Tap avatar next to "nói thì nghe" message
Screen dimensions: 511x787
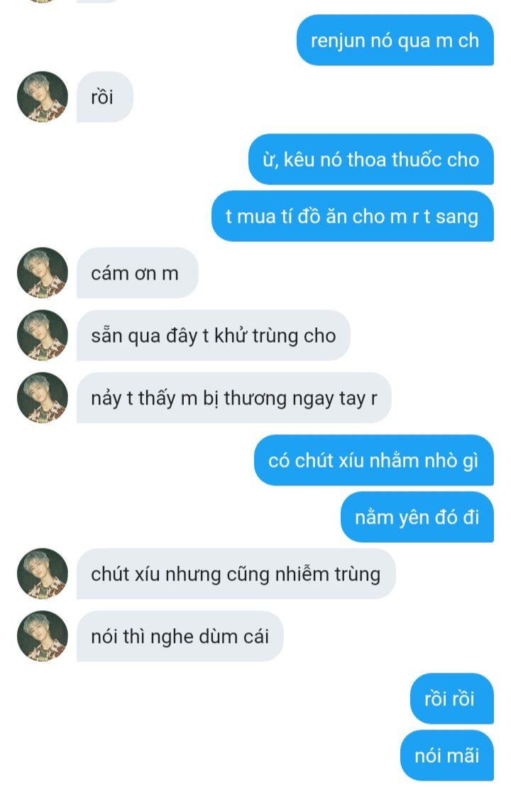43,636
